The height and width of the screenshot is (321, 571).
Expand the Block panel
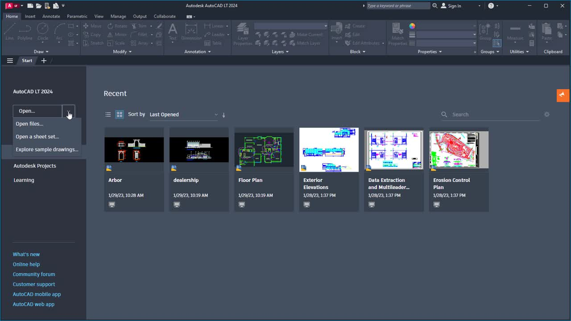(357, 52)
